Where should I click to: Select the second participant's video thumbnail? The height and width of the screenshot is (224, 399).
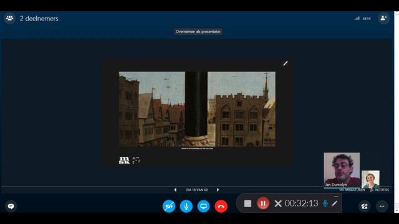[x=370, y=179]
